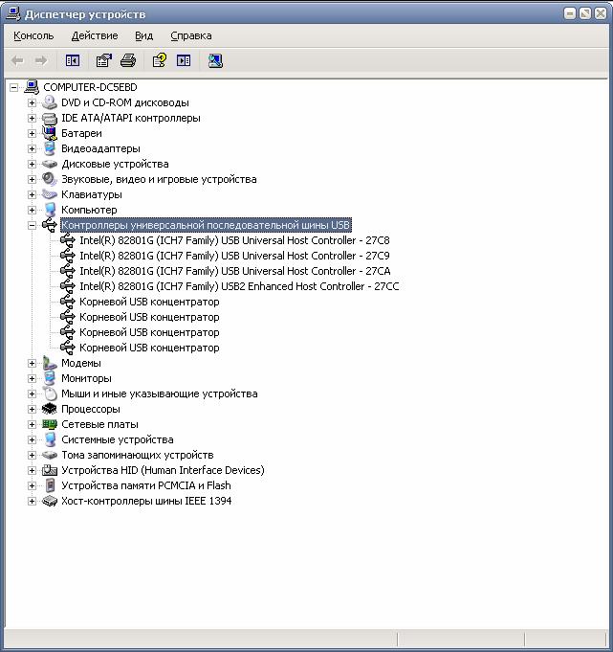Click the Help question-mark toolbar icon
This screenshot has width=613, height=652.
click(160, 61)
